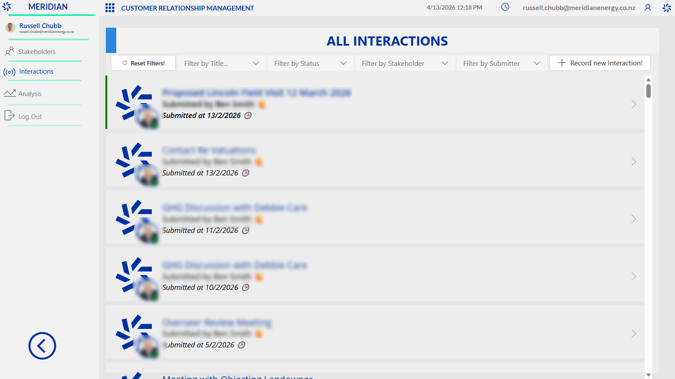Click the clock icon beside the 10/2/2026 submission
The width and height of the screenshot is (675, 379).
coord(246,287)
